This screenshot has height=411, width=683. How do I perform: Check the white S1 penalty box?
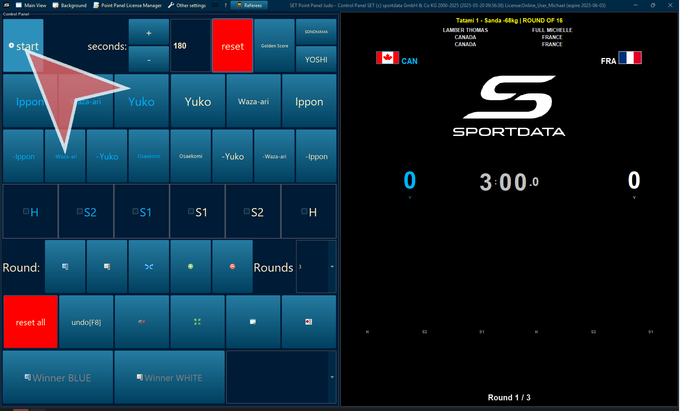point(191,212)
